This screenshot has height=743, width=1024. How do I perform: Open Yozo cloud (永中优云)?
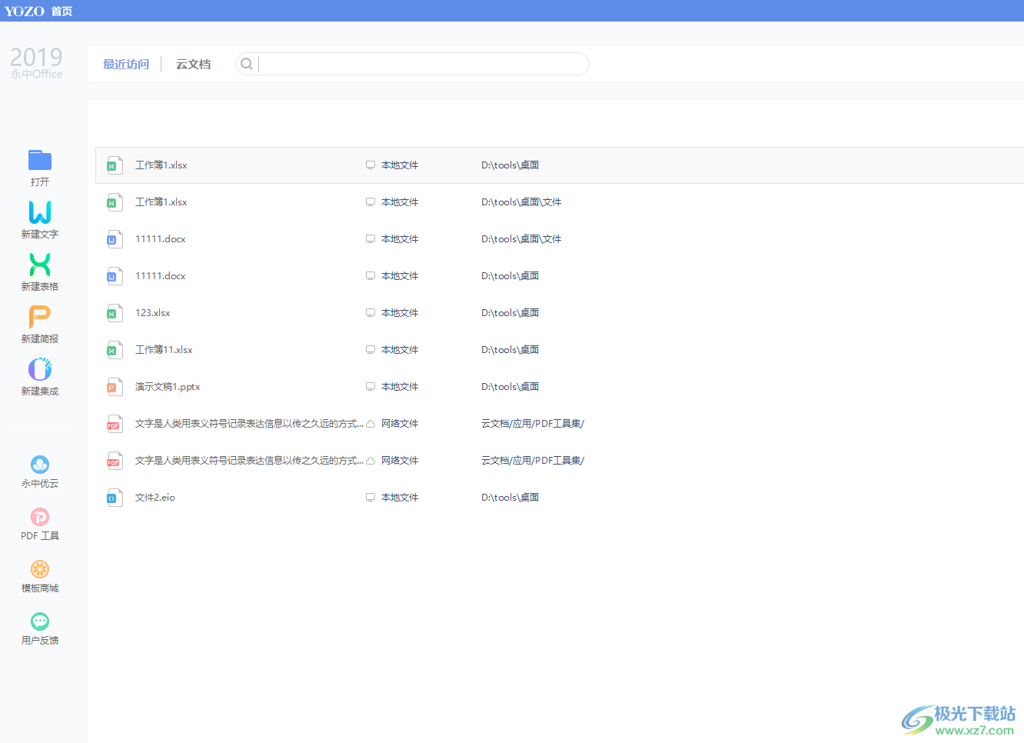40,471
